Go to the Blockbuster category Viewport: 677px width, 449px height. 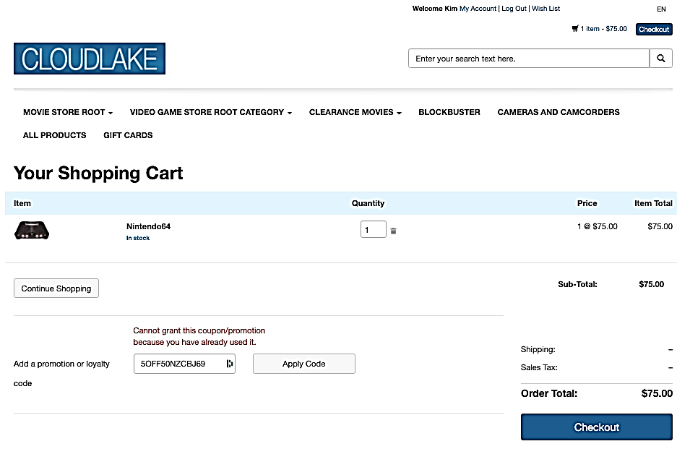[x=449, y=112]
